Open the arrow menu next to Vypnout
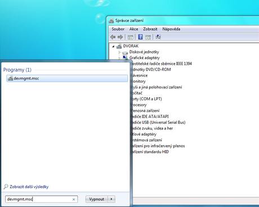The width and height of the screenshot is (259, 207). point(111,199)
